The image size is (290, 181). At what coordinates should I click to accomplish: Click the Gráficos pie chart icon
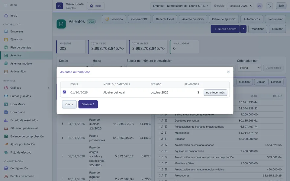click(x=6, y=88)
